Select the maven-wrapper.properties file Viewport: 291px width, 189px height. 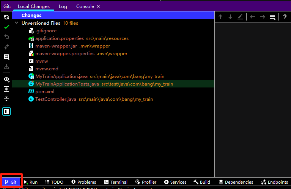pyautogui.click(x=65, y=54)
